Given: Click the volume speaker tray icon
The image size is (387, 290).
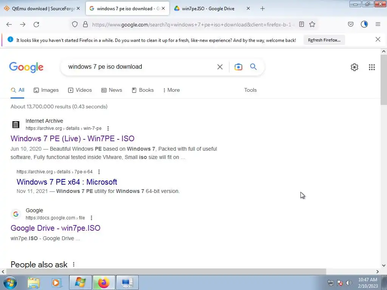Looking at the screenshot, I should 349,283.
